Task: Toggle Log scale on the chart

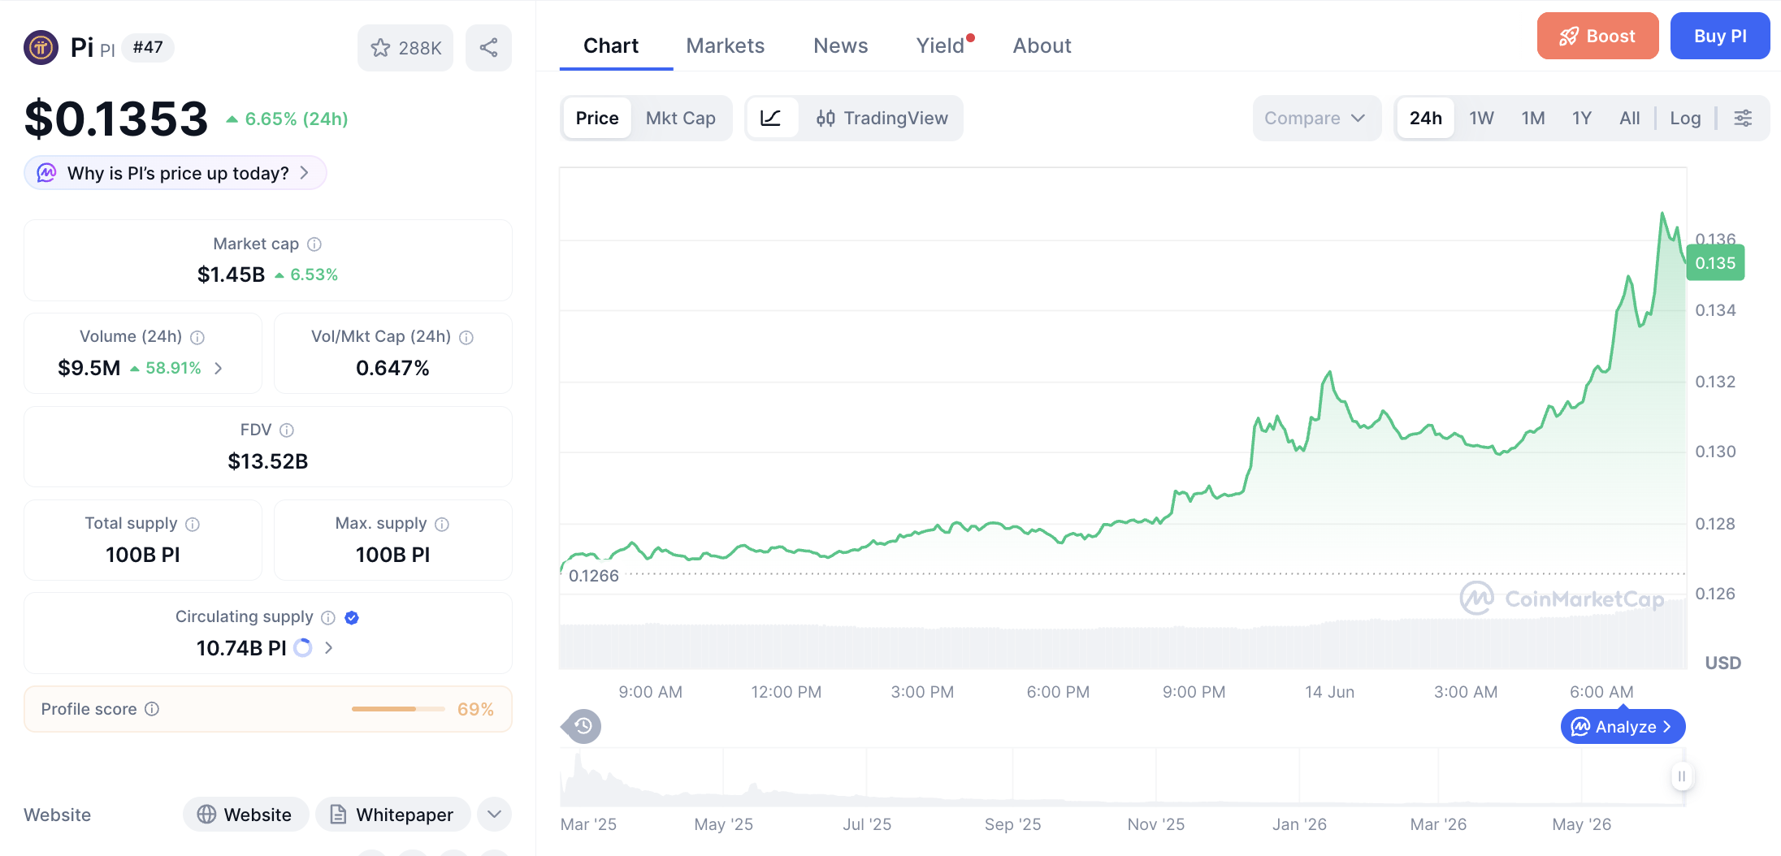Action: [x=1685, y=119]
